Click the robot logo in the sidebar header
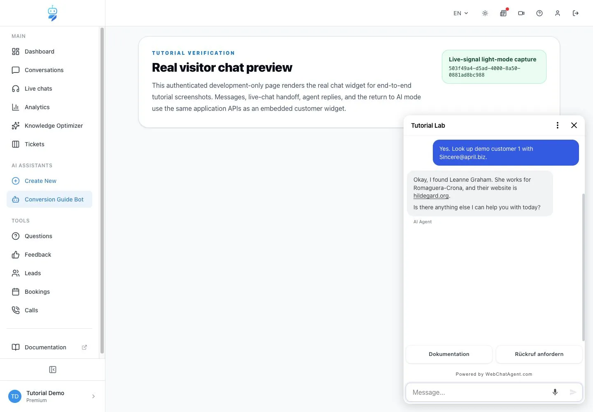Image resolution: width=593 pixels, height=412 pixels. 52,13
